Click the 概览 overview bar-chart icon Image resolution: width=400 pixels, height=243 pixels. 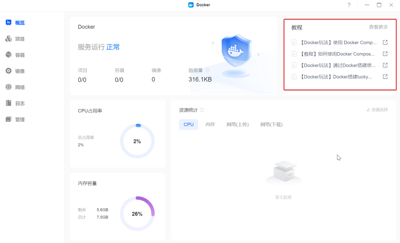point(9,23)
